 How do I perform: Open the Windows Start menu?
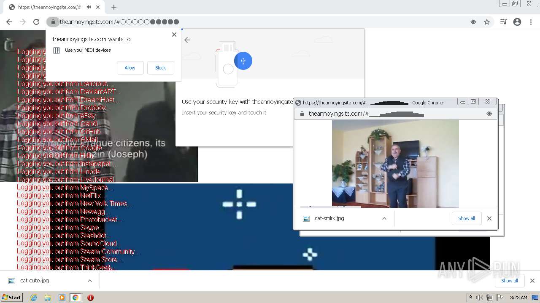pos(11,298)
